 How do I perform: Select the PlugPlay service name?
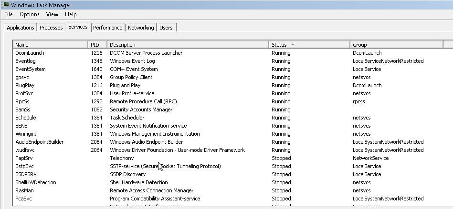tap(25, 85)
